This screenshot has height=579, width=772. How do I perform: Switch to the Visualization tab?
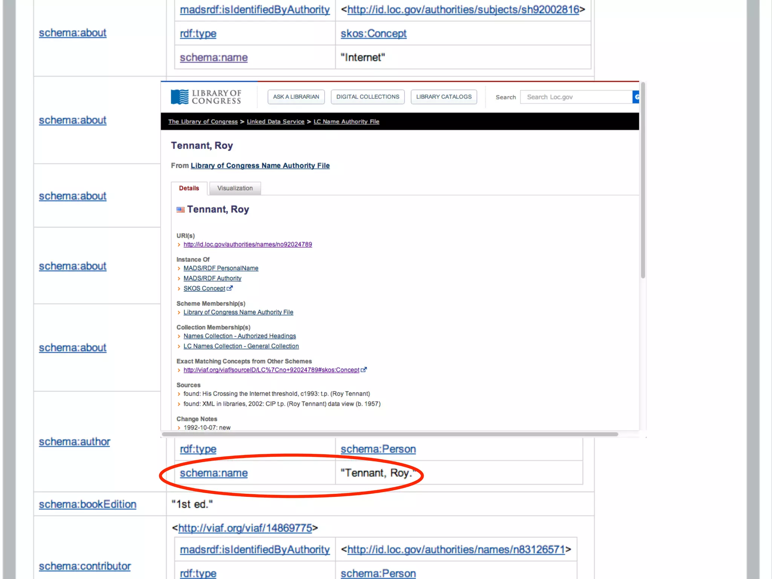(235, 188)
